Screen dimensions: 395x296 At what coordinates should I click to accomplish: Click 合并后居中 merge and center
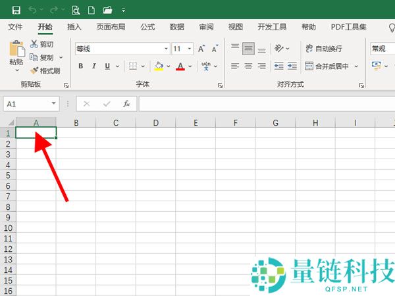(327, 66)
